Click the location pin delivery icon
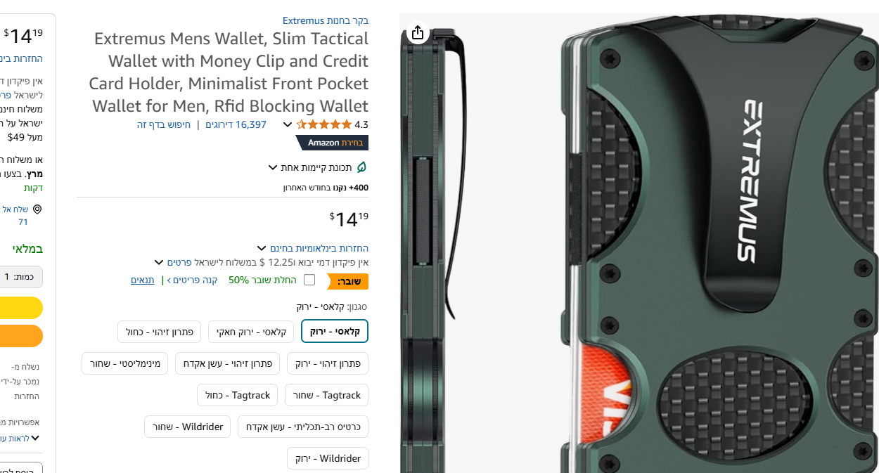The width and height of the screenshot is (879, 473). 37,209
